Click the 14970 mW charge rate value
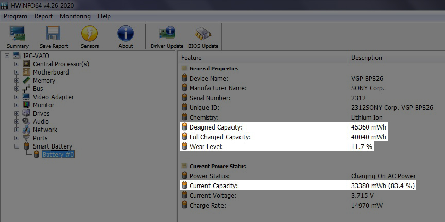The height and width of the screenshot is (222, 445). (x=367, y=205)
